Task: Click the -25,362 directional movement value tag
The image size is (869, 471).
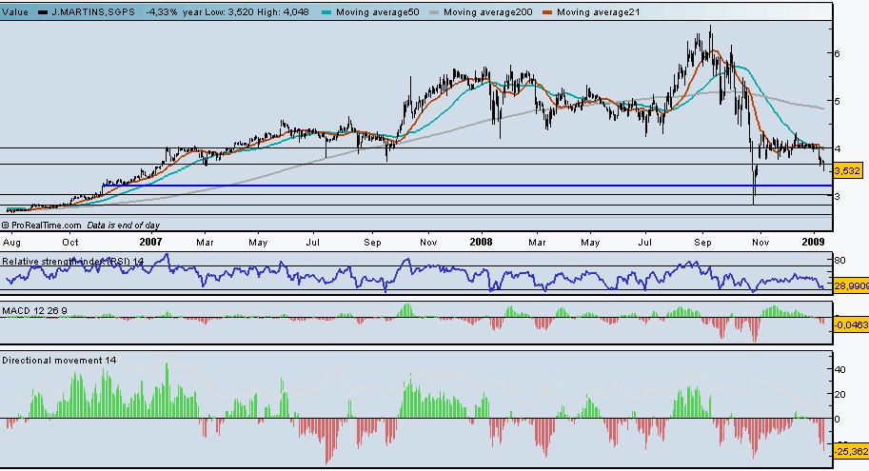Action: click(x=851, y=452)
